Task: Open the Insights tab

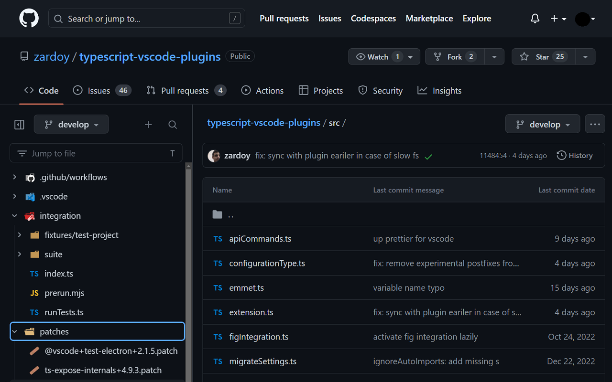Action: 439,91
